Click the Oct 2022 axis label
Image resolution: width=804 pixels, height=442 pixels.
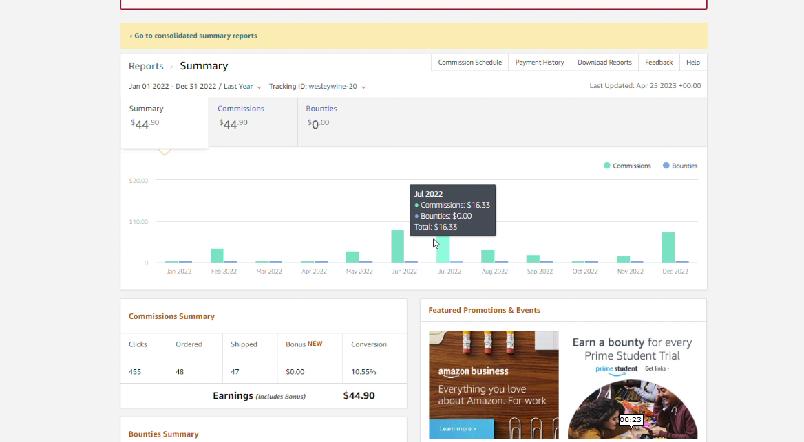pyautogui.click(x=585, y=272)
